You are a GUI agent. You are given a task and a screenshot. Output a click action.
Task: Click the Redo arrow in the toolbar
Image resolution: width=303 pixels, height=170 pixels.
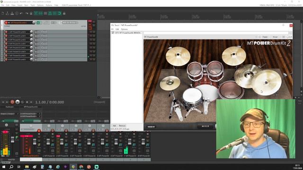pyautogui.click(x=27, y=13)
